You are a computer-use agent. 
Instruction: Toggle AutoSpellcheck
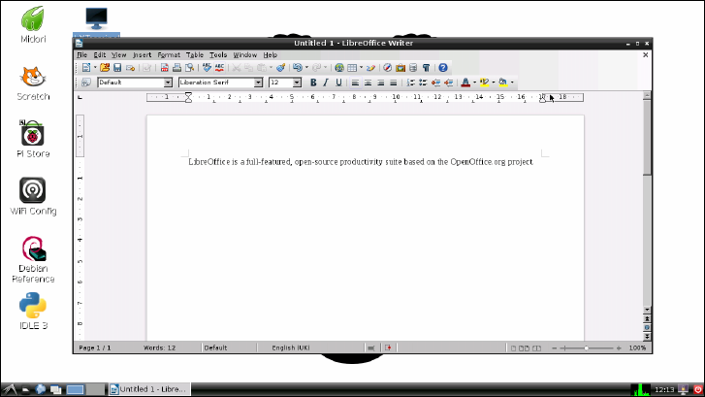pos(219,68)
